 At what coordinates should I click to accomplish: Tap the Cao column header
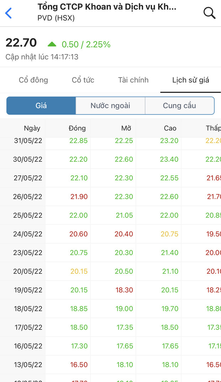click(x=170, y=128)
